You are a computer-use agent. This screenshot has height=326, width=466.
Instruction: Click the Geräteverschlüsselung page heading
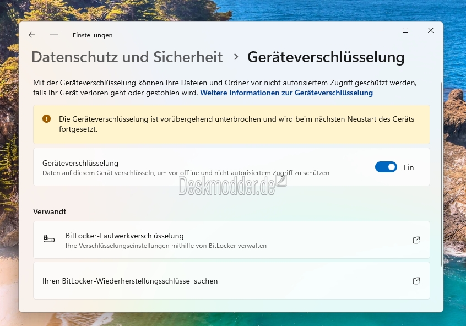326,57
